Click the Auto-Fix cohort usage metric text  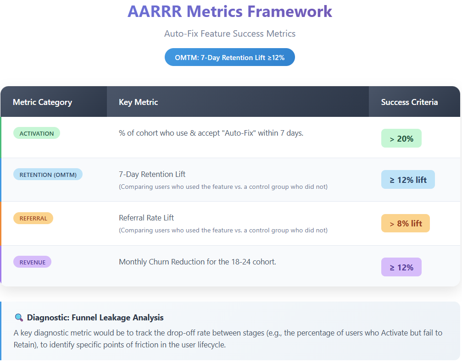(x=211, y=133)
